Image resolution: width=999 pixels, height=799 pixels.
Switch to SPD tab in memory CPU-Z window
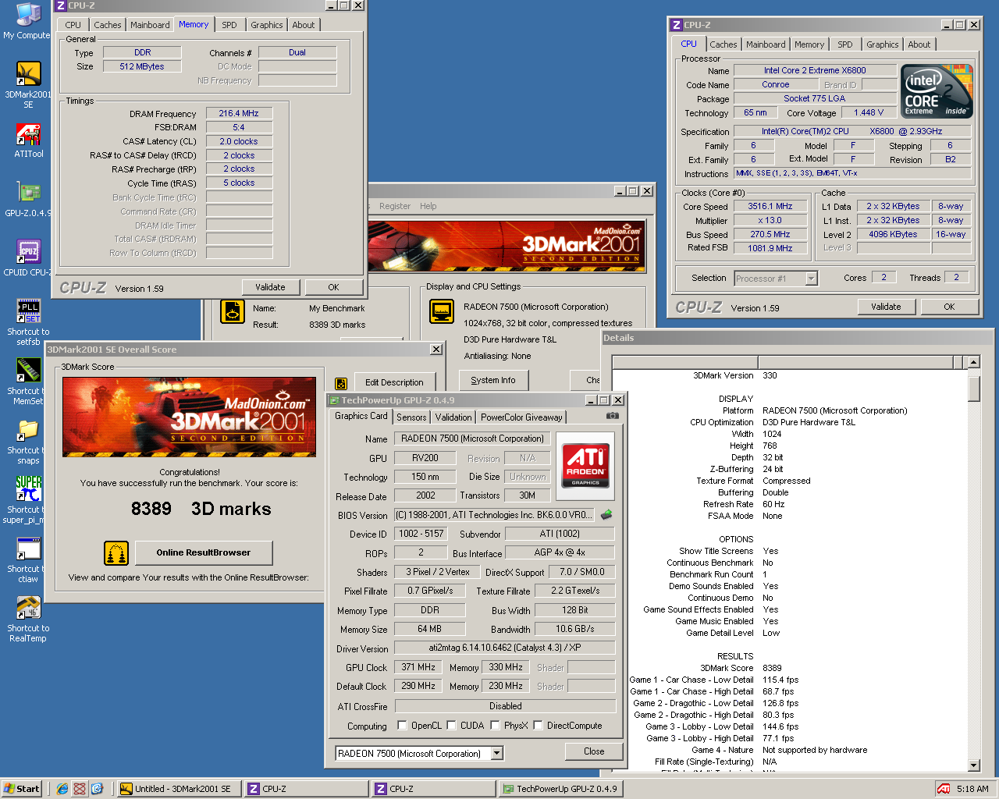pyautogui.click(x=229, y=25)
